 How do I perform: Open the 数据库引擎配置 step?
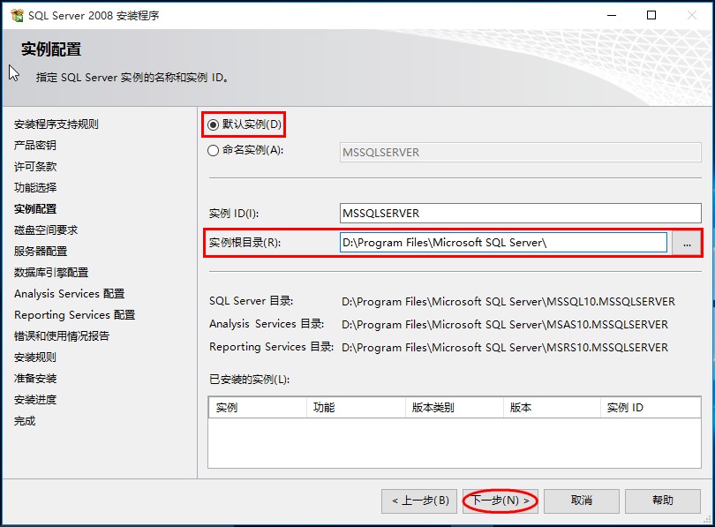point(51,272)
